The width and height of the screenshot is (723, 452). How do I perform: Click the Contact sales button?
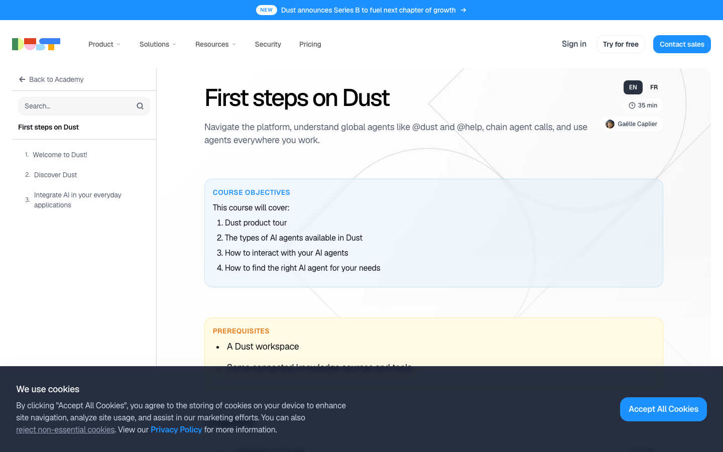coord(682,44)
